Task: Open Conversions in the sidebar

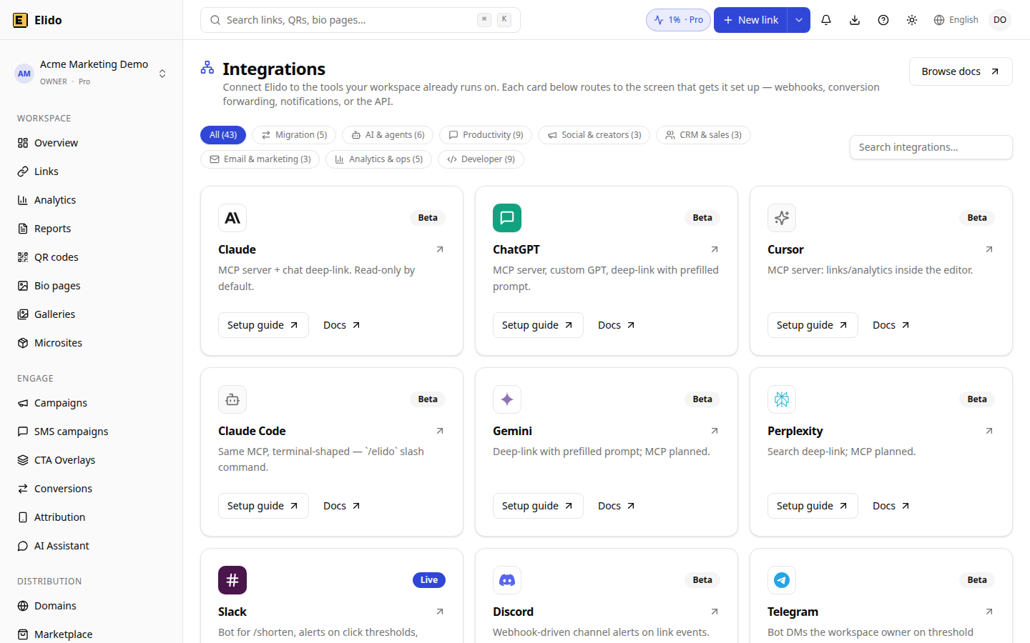Action: 91,489
